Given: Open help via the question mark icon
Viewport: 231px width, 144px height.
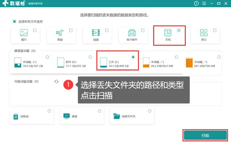Looking at the screenshot, I should click(197, 3).
